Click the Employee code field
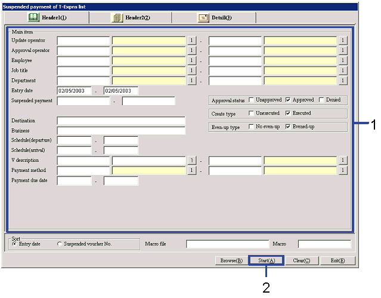This screenshot has height=298, width=381. [83, 61]
